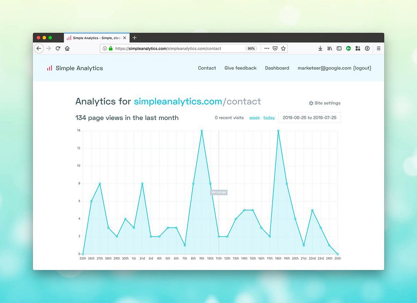
Task: Click the '/contact' path in heading
Action: (242, 102)
